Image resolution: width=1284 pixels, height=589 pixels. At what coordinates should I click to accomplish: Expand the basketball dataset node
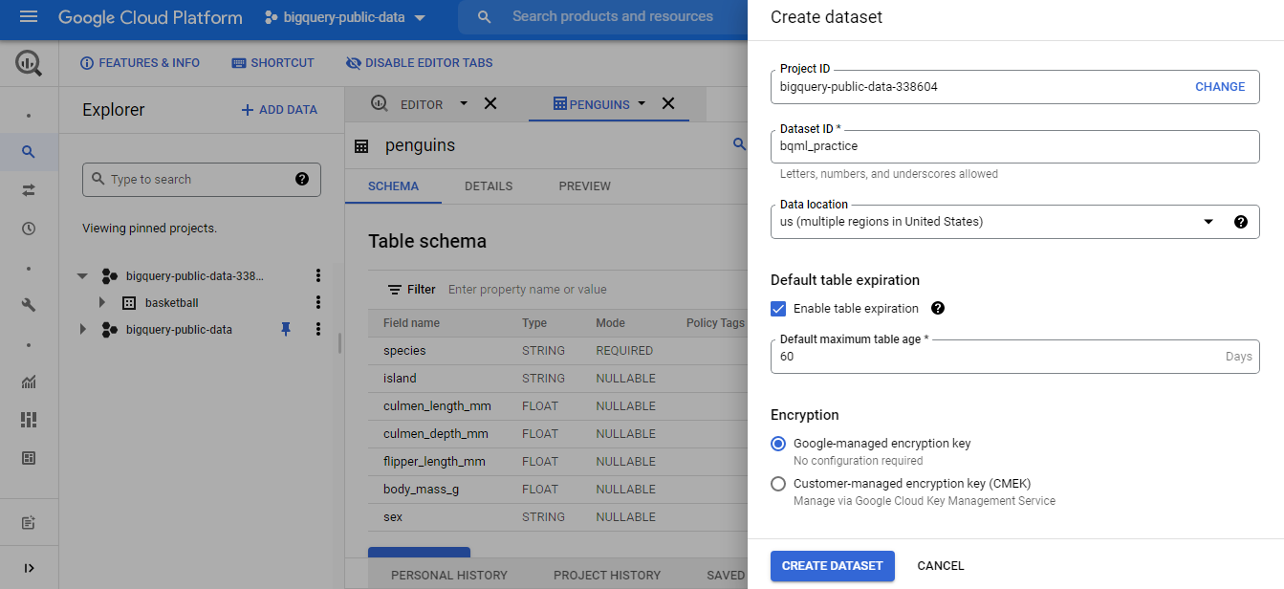pos(102,303)
